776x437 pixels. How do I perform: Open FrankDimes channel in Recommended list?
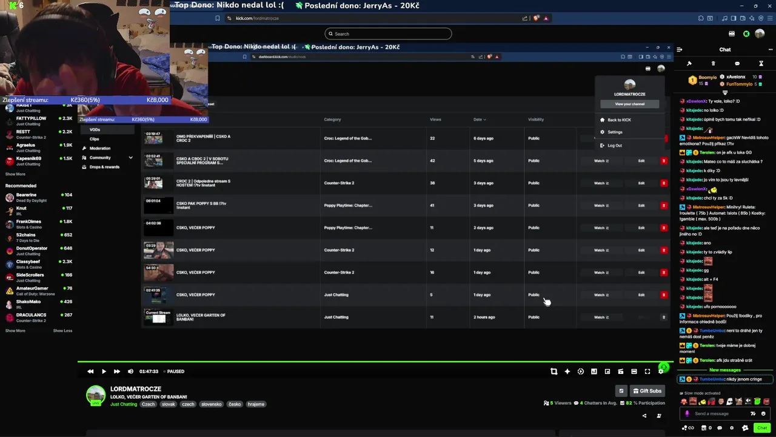point(39,224)
